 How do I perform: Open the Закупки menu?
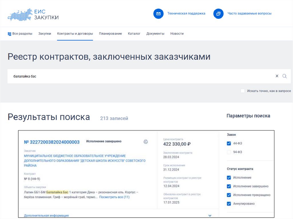tap(45, 34)
